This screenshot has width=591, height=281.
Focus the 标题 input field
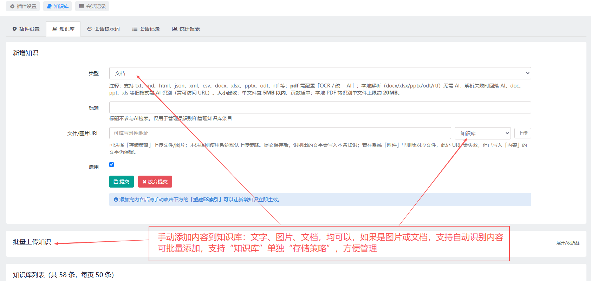pos(320,107)
